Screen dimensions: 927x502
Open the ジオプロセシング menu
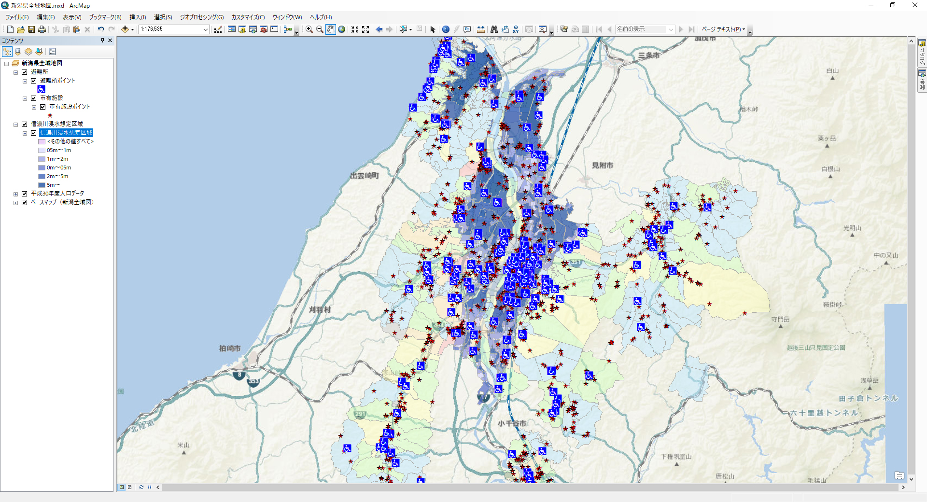(x=201, y=17)
